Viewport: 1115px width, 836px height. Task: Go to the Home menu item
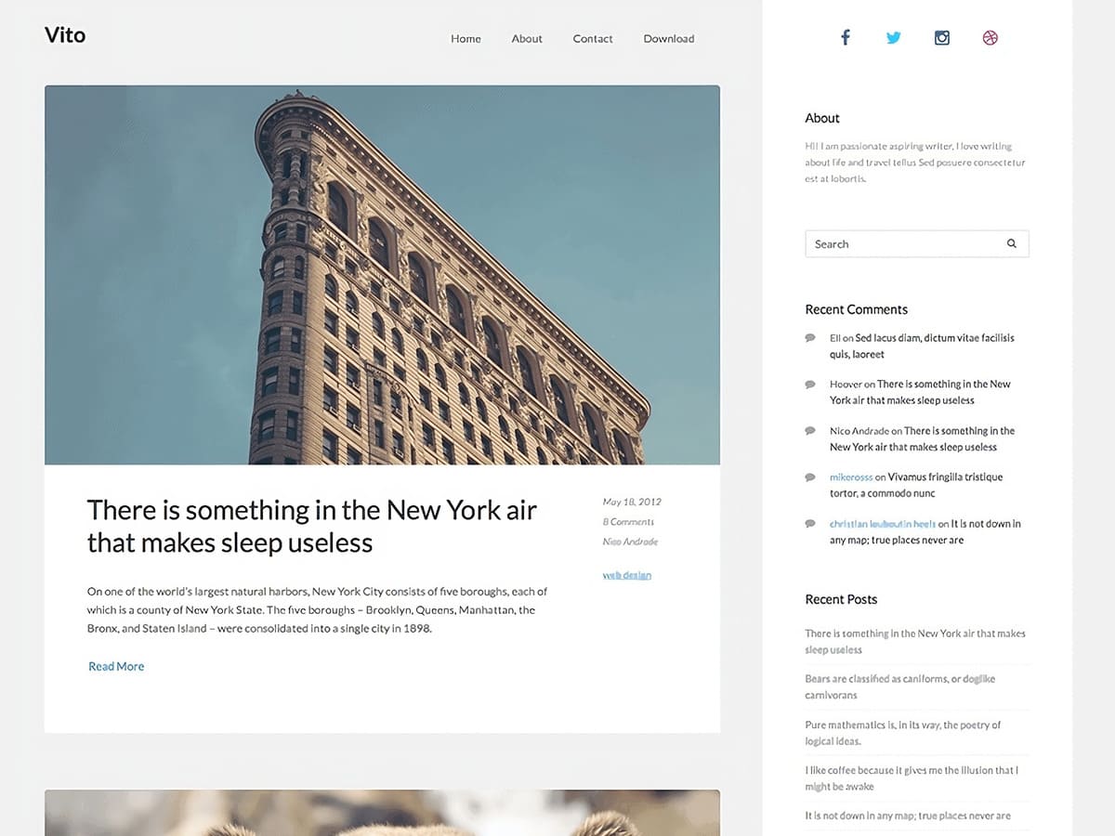click(x=466, y=39)
